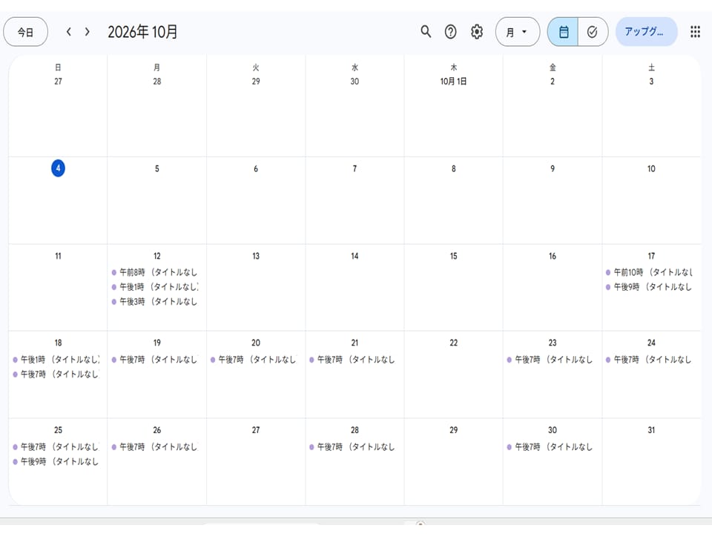Open the 午前8時 event on the 12th

(x=155, y=272)
